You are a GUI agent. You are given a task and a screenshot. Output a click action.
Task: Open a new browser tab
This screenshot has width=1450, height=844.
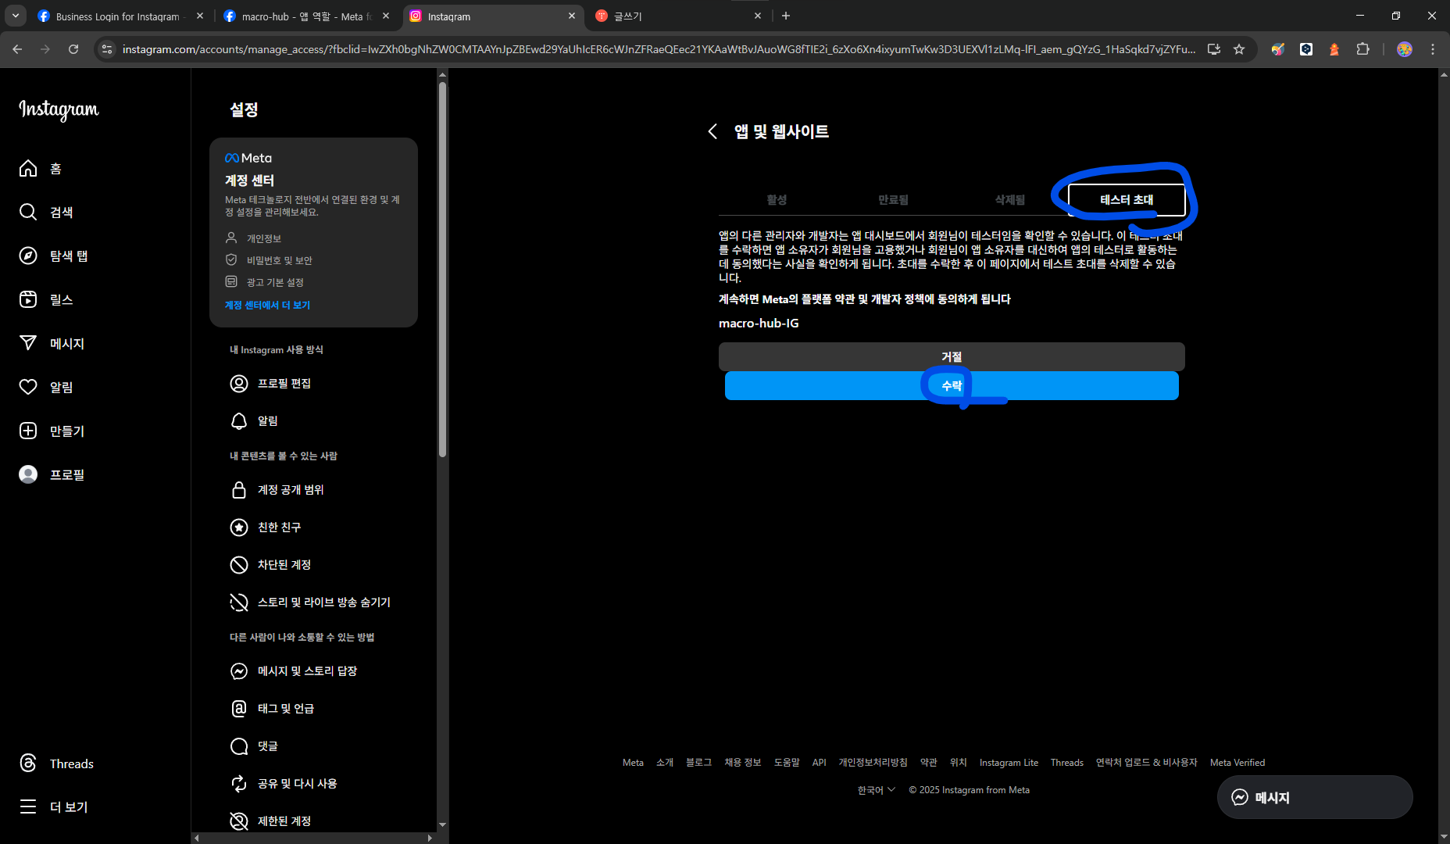786,16
